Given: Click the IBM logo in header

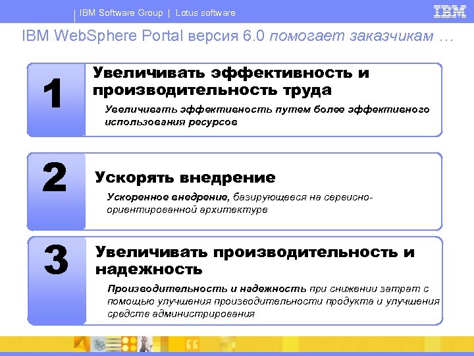Looking at the screenshot, I should click(x=450, y=12).
